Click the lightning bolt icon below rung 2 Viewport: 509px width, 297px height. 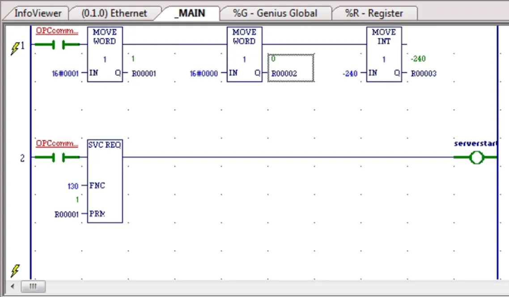tap(15, 271)
